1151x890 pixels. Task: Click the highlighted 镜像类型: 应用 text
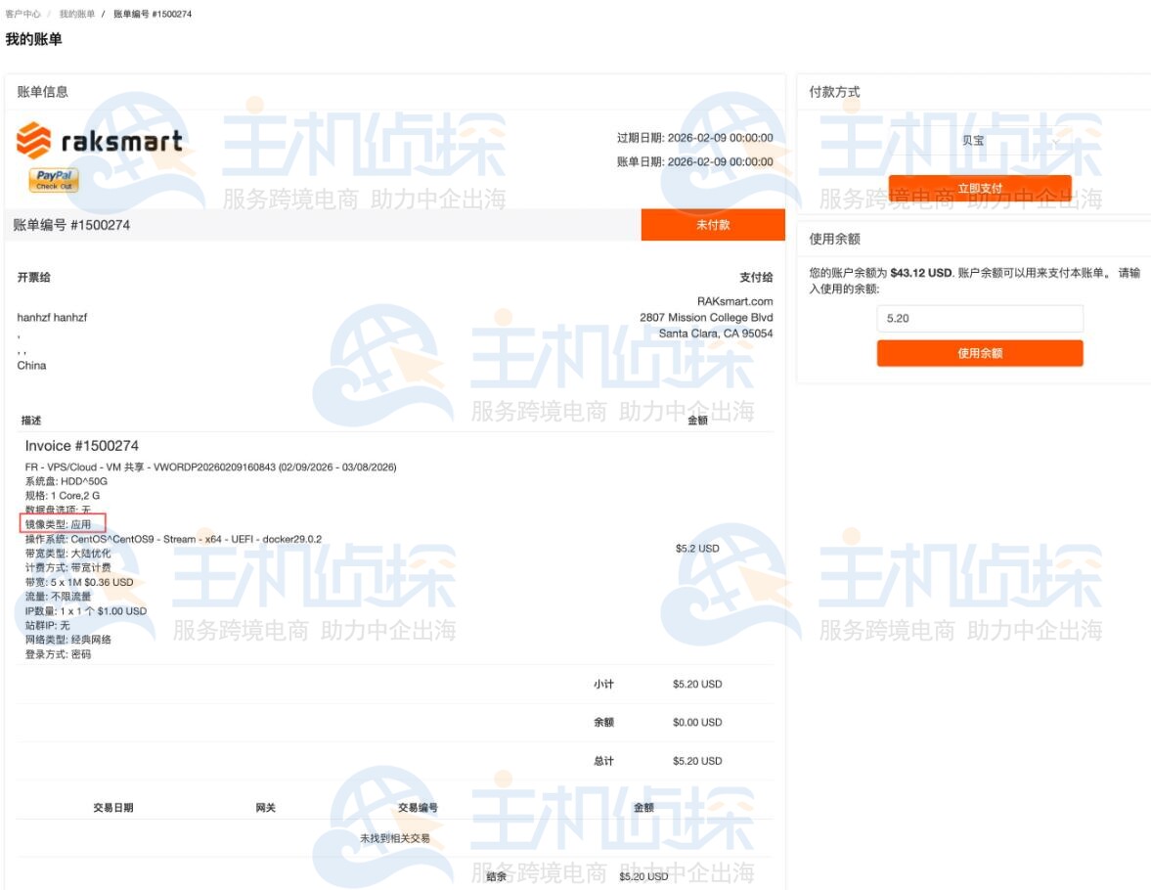[62, 523]
